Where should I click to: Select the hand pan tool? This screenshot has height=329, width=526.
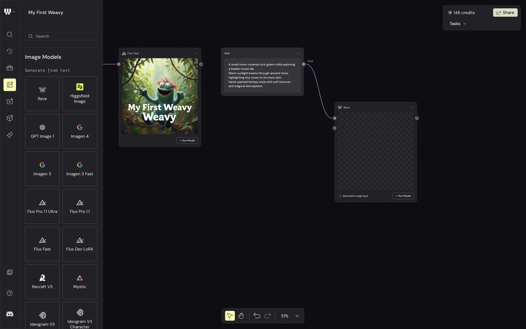(241, 316)
